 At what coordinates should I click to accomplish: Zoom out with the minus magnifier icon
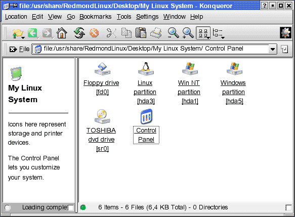(x=173, y=33)
